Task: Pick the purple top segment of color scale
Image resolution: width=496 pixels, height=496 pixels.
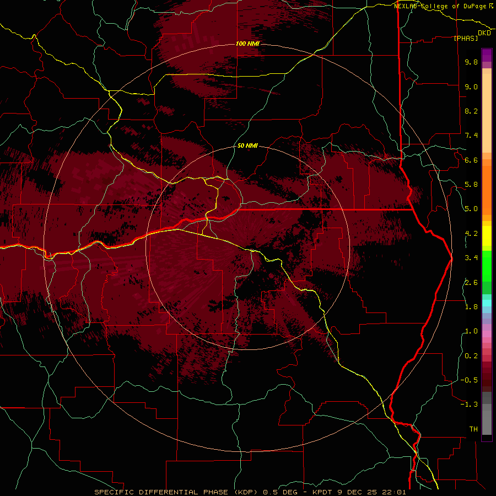Action: [x=487, y=55]
